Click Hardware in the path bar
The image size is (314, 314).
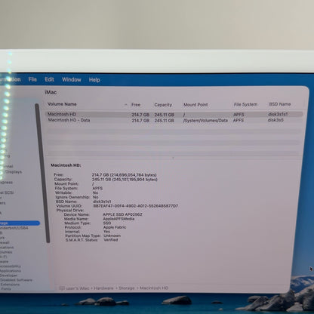pos(103,288)
